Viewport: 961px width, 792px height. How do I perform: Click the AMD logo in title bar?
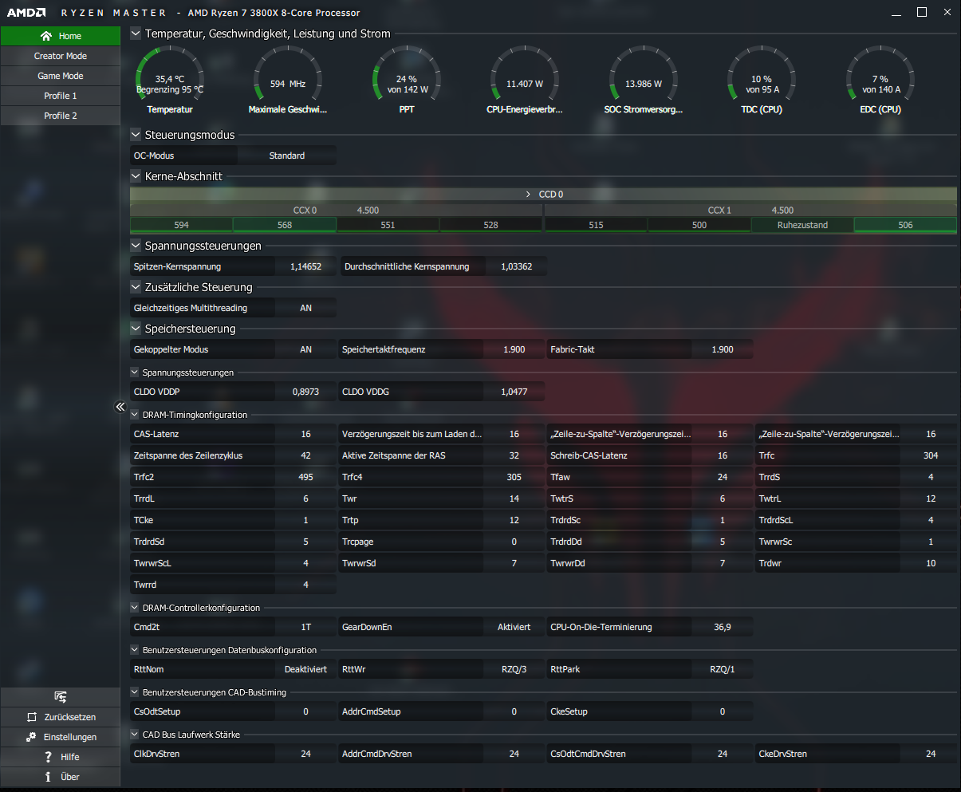tap(26, 13)
